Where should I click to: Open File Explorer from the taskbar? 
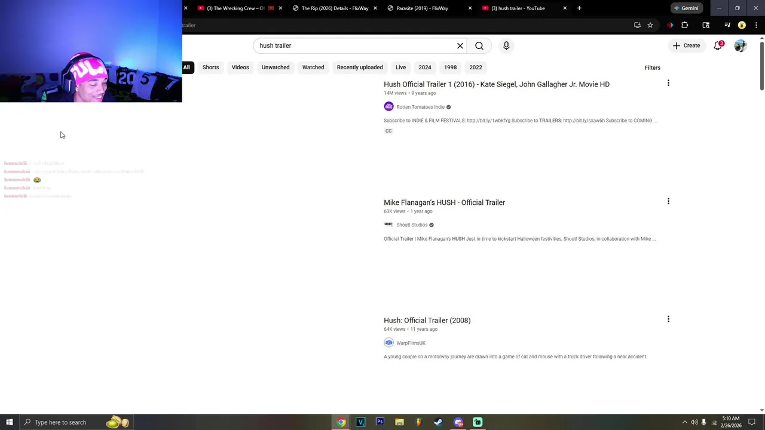[400, 422]
